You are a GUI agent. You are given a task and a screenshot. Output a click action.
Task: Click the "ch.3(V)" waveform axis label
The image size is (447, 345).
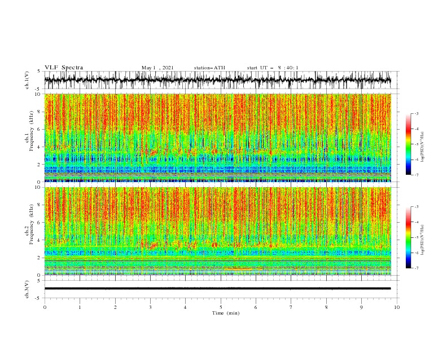[27, 289]
